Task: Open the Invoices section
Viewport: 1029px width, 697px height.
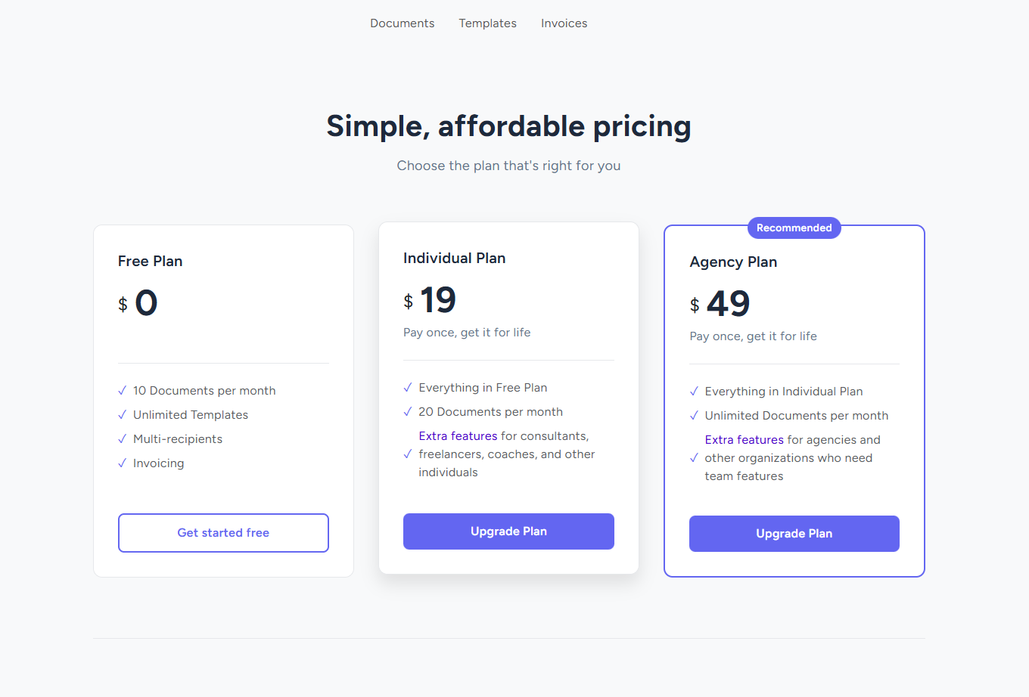Action: 564,23
